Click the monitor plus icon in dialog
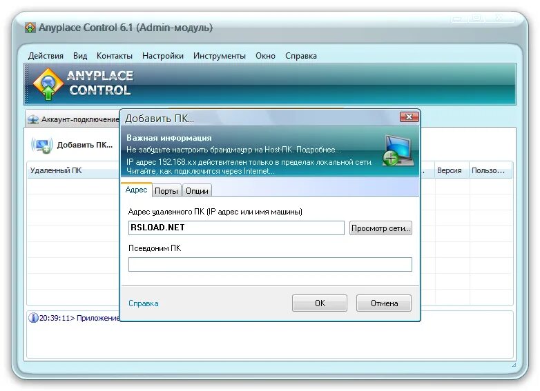 pos(398,150)
